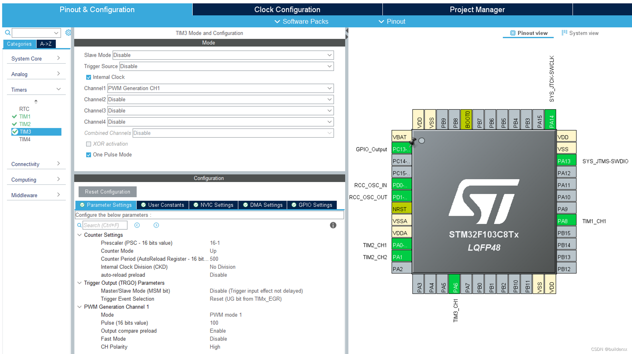Click the Reset Configuration button
Image resolution: width=632 pixels, height=354 pixels.
click(107, 192)
